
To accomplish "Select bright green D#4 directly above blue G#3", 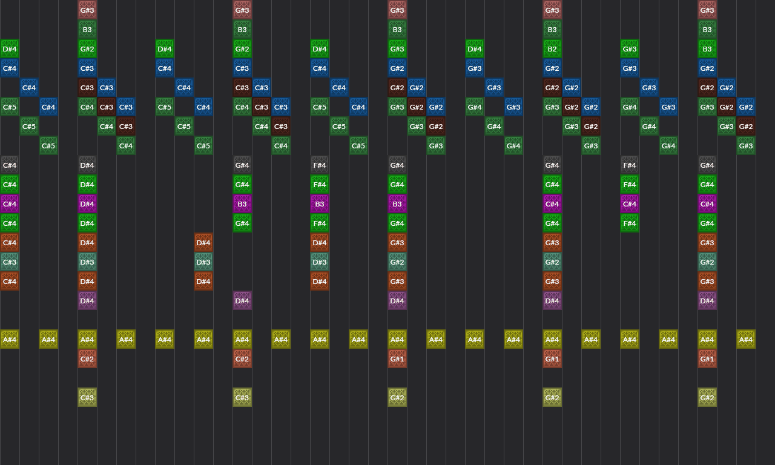I will coord(475,49).
